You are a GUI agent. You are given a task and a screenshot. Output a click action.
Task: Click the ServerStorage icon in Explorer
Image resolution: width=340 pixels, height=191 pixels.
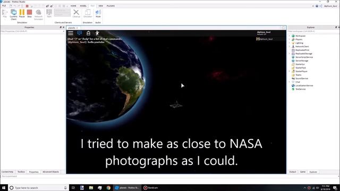point(293,60)
